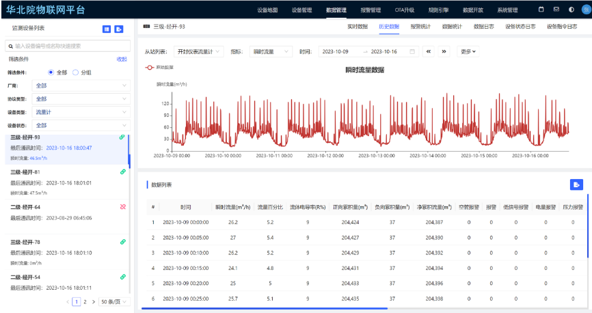Click broken link icon of 二级-经开-64

pos(122,207)
